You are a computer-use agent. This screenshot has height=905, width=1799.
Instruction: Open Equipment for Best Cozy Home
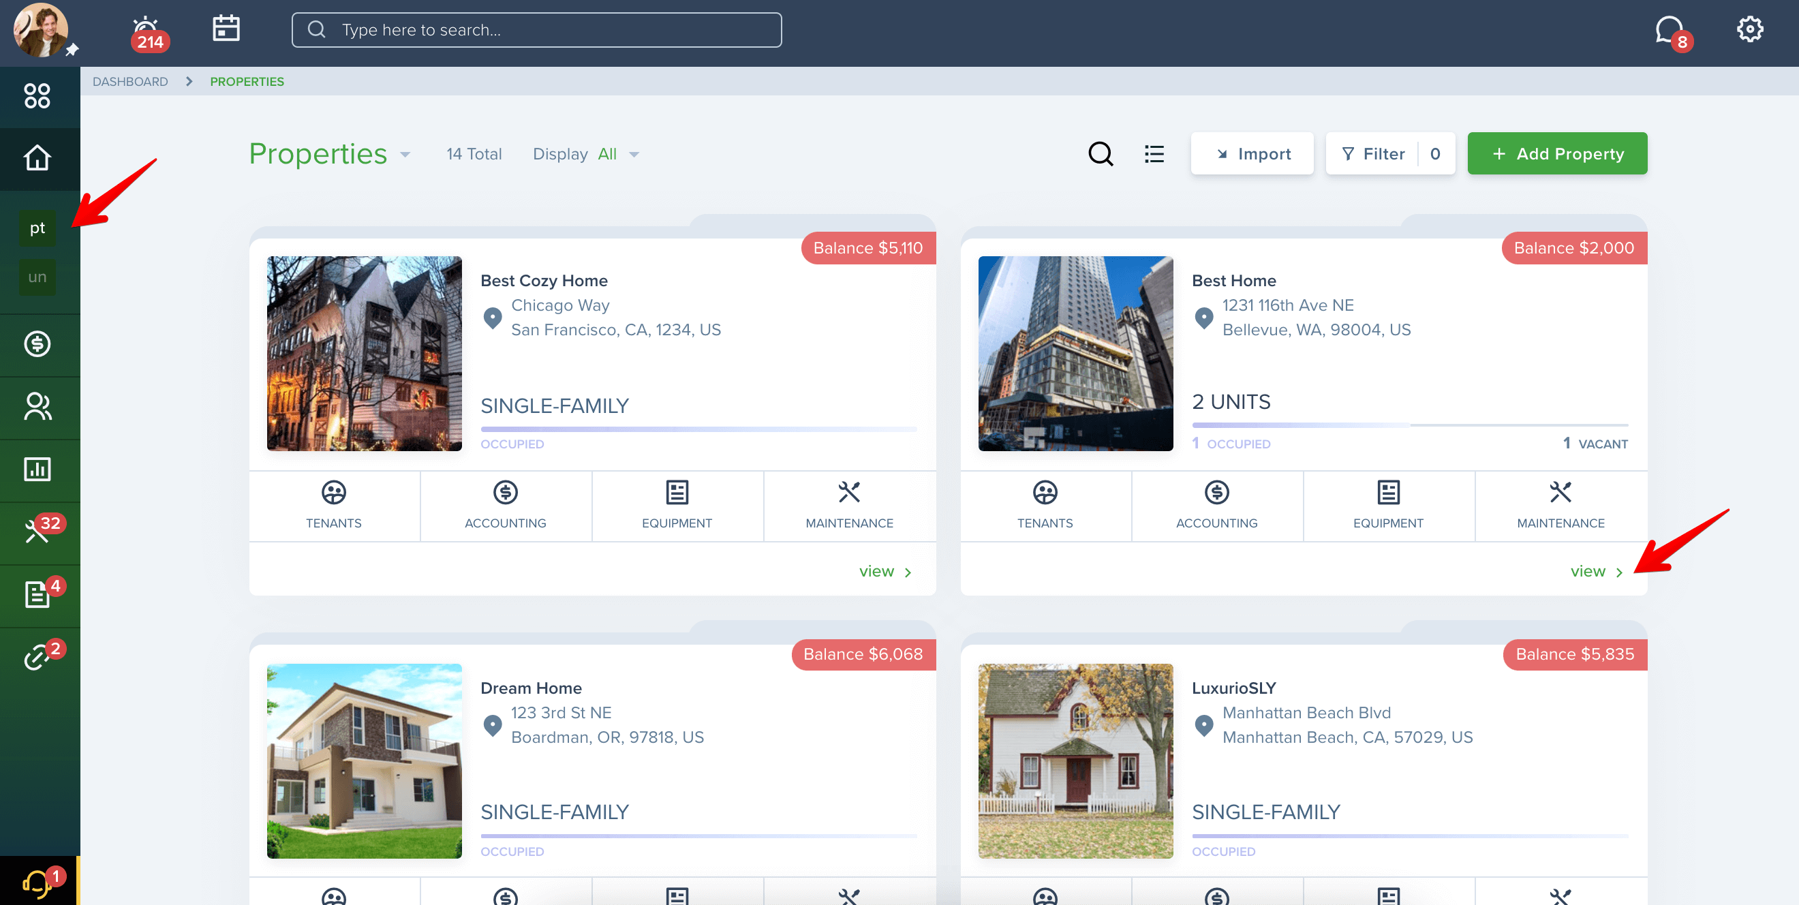coord(677,506)
